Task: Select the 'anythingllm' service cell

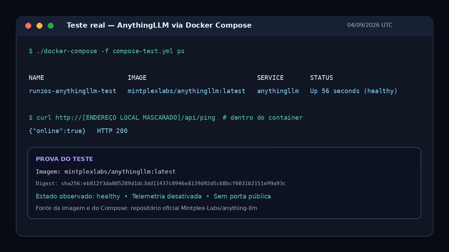Action: coord(278,91)
